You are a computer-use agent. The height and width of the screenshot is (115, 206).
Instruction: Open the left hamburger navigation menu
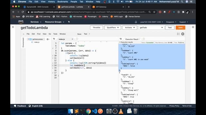tap(13, 27)
